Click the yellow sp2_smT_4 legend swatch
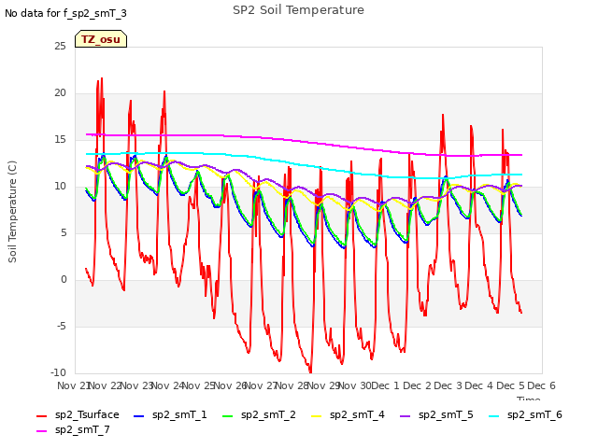The height and width of the screenshot is (448, 598). point(316,416)
